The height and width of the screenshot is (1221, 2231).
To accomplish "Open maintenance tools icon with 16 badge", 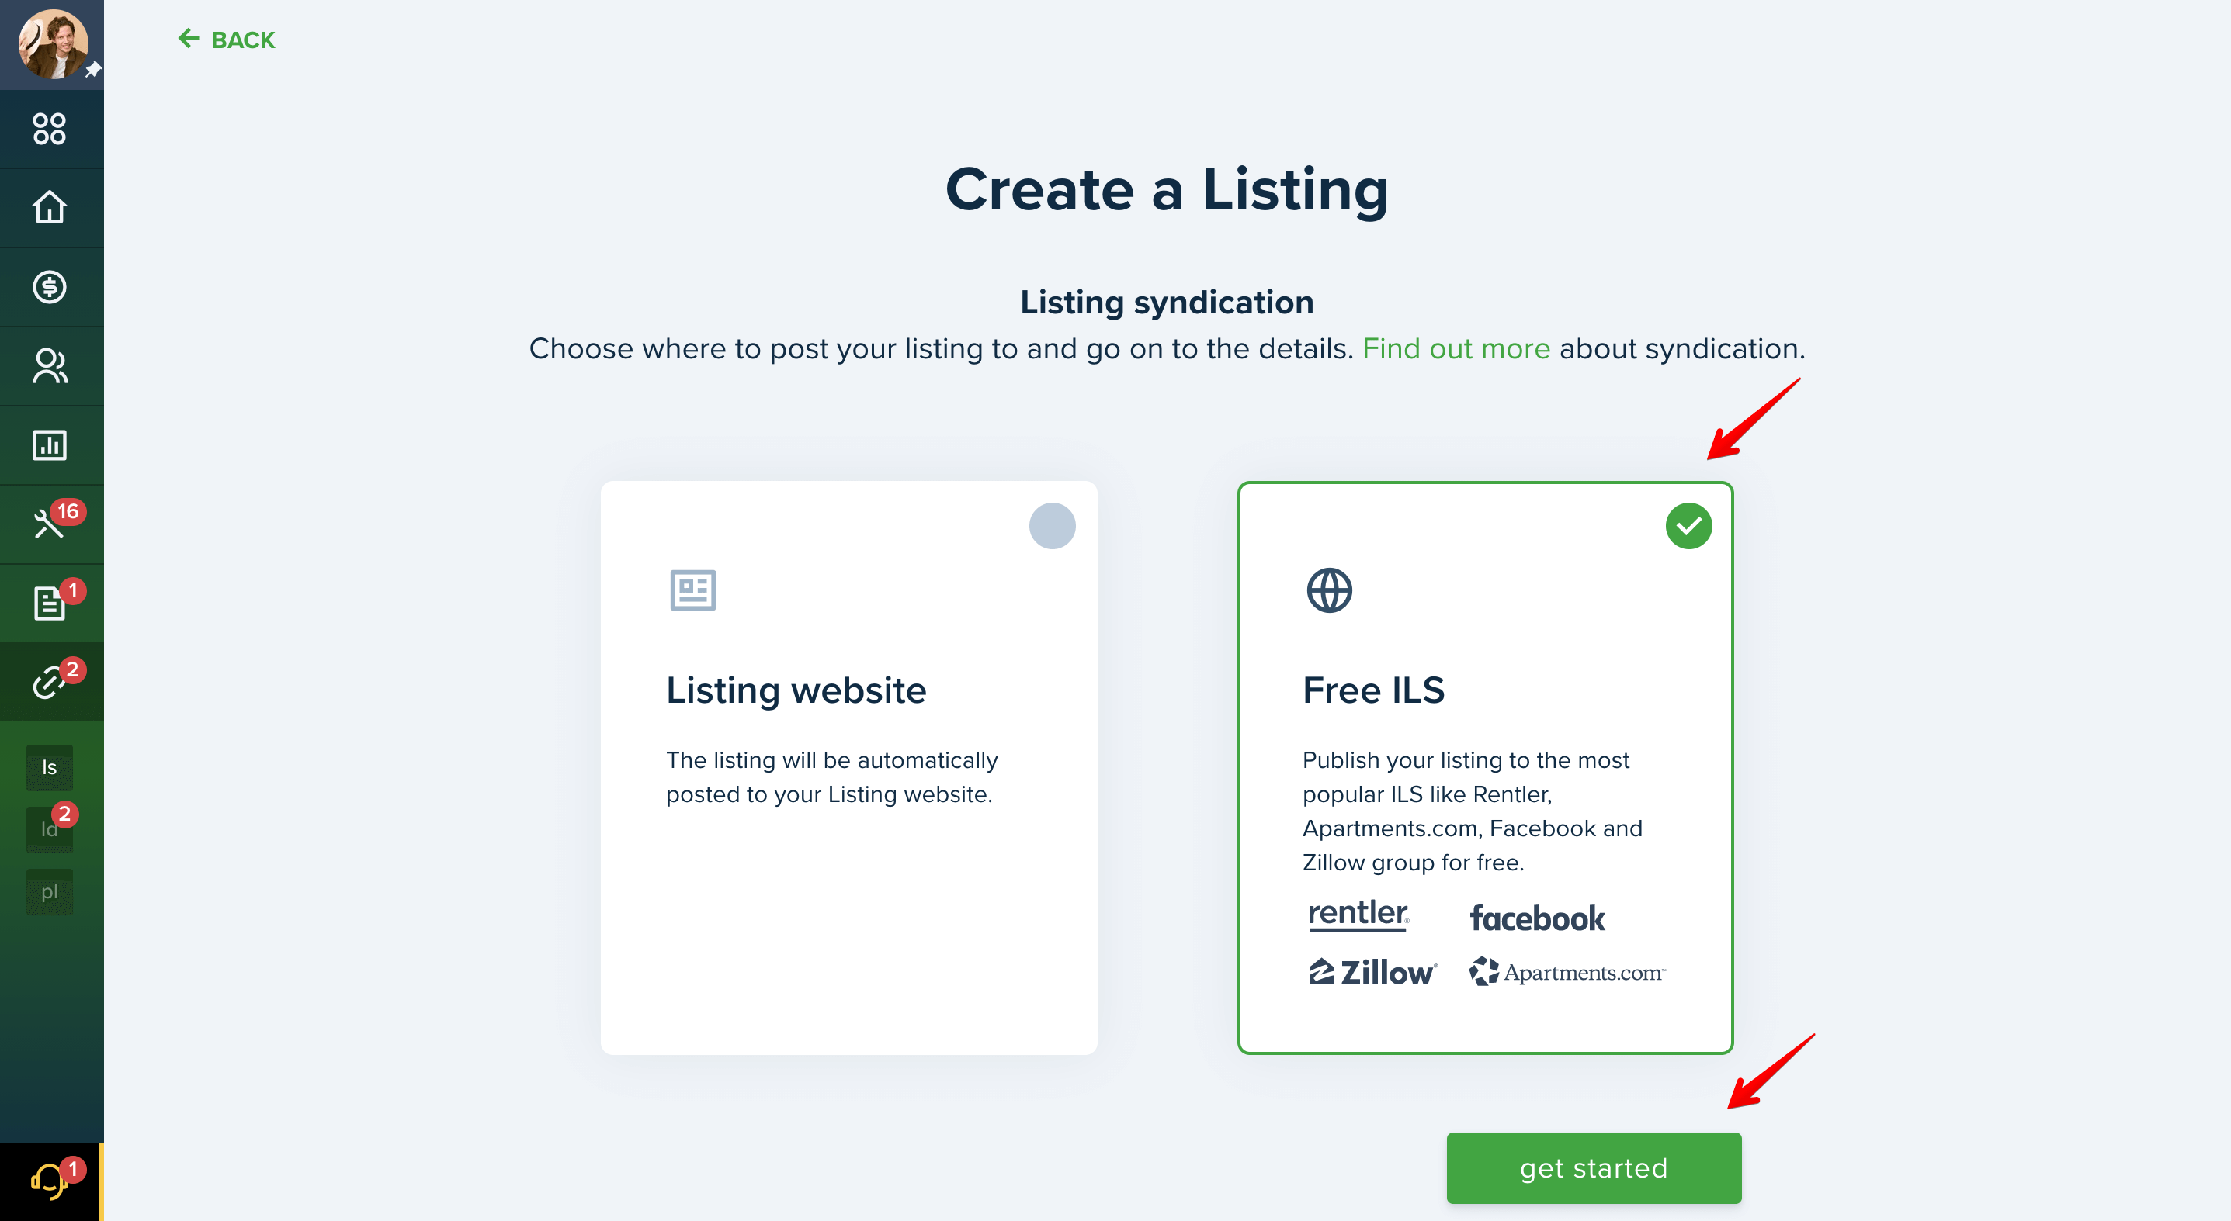I will pos(50,524).
